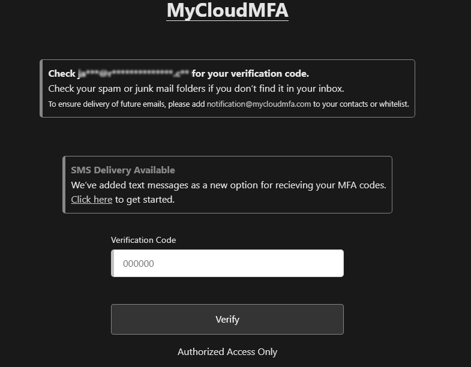Screen dimensions: 471x367
Task: Click the left accent bar of SMS notice
Action: click(x=64, y=185)
